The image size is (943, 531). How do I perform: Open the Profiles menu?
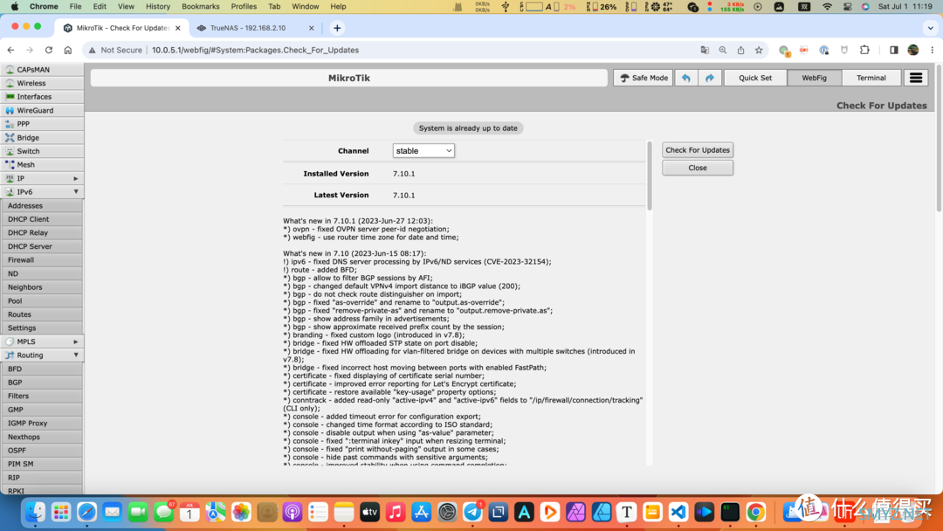(x=244, y=7)
